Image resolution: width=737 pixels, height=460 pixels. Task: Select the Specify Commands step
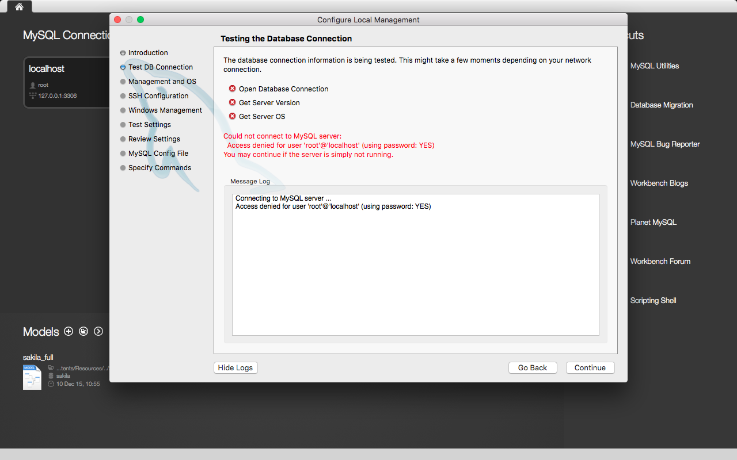click(x=159, y=168)
